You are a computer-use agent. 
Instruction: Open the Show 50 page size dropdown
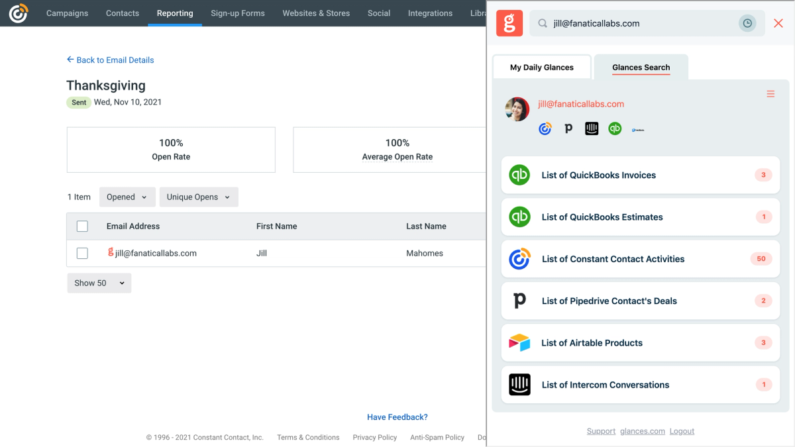coord(99,283)
